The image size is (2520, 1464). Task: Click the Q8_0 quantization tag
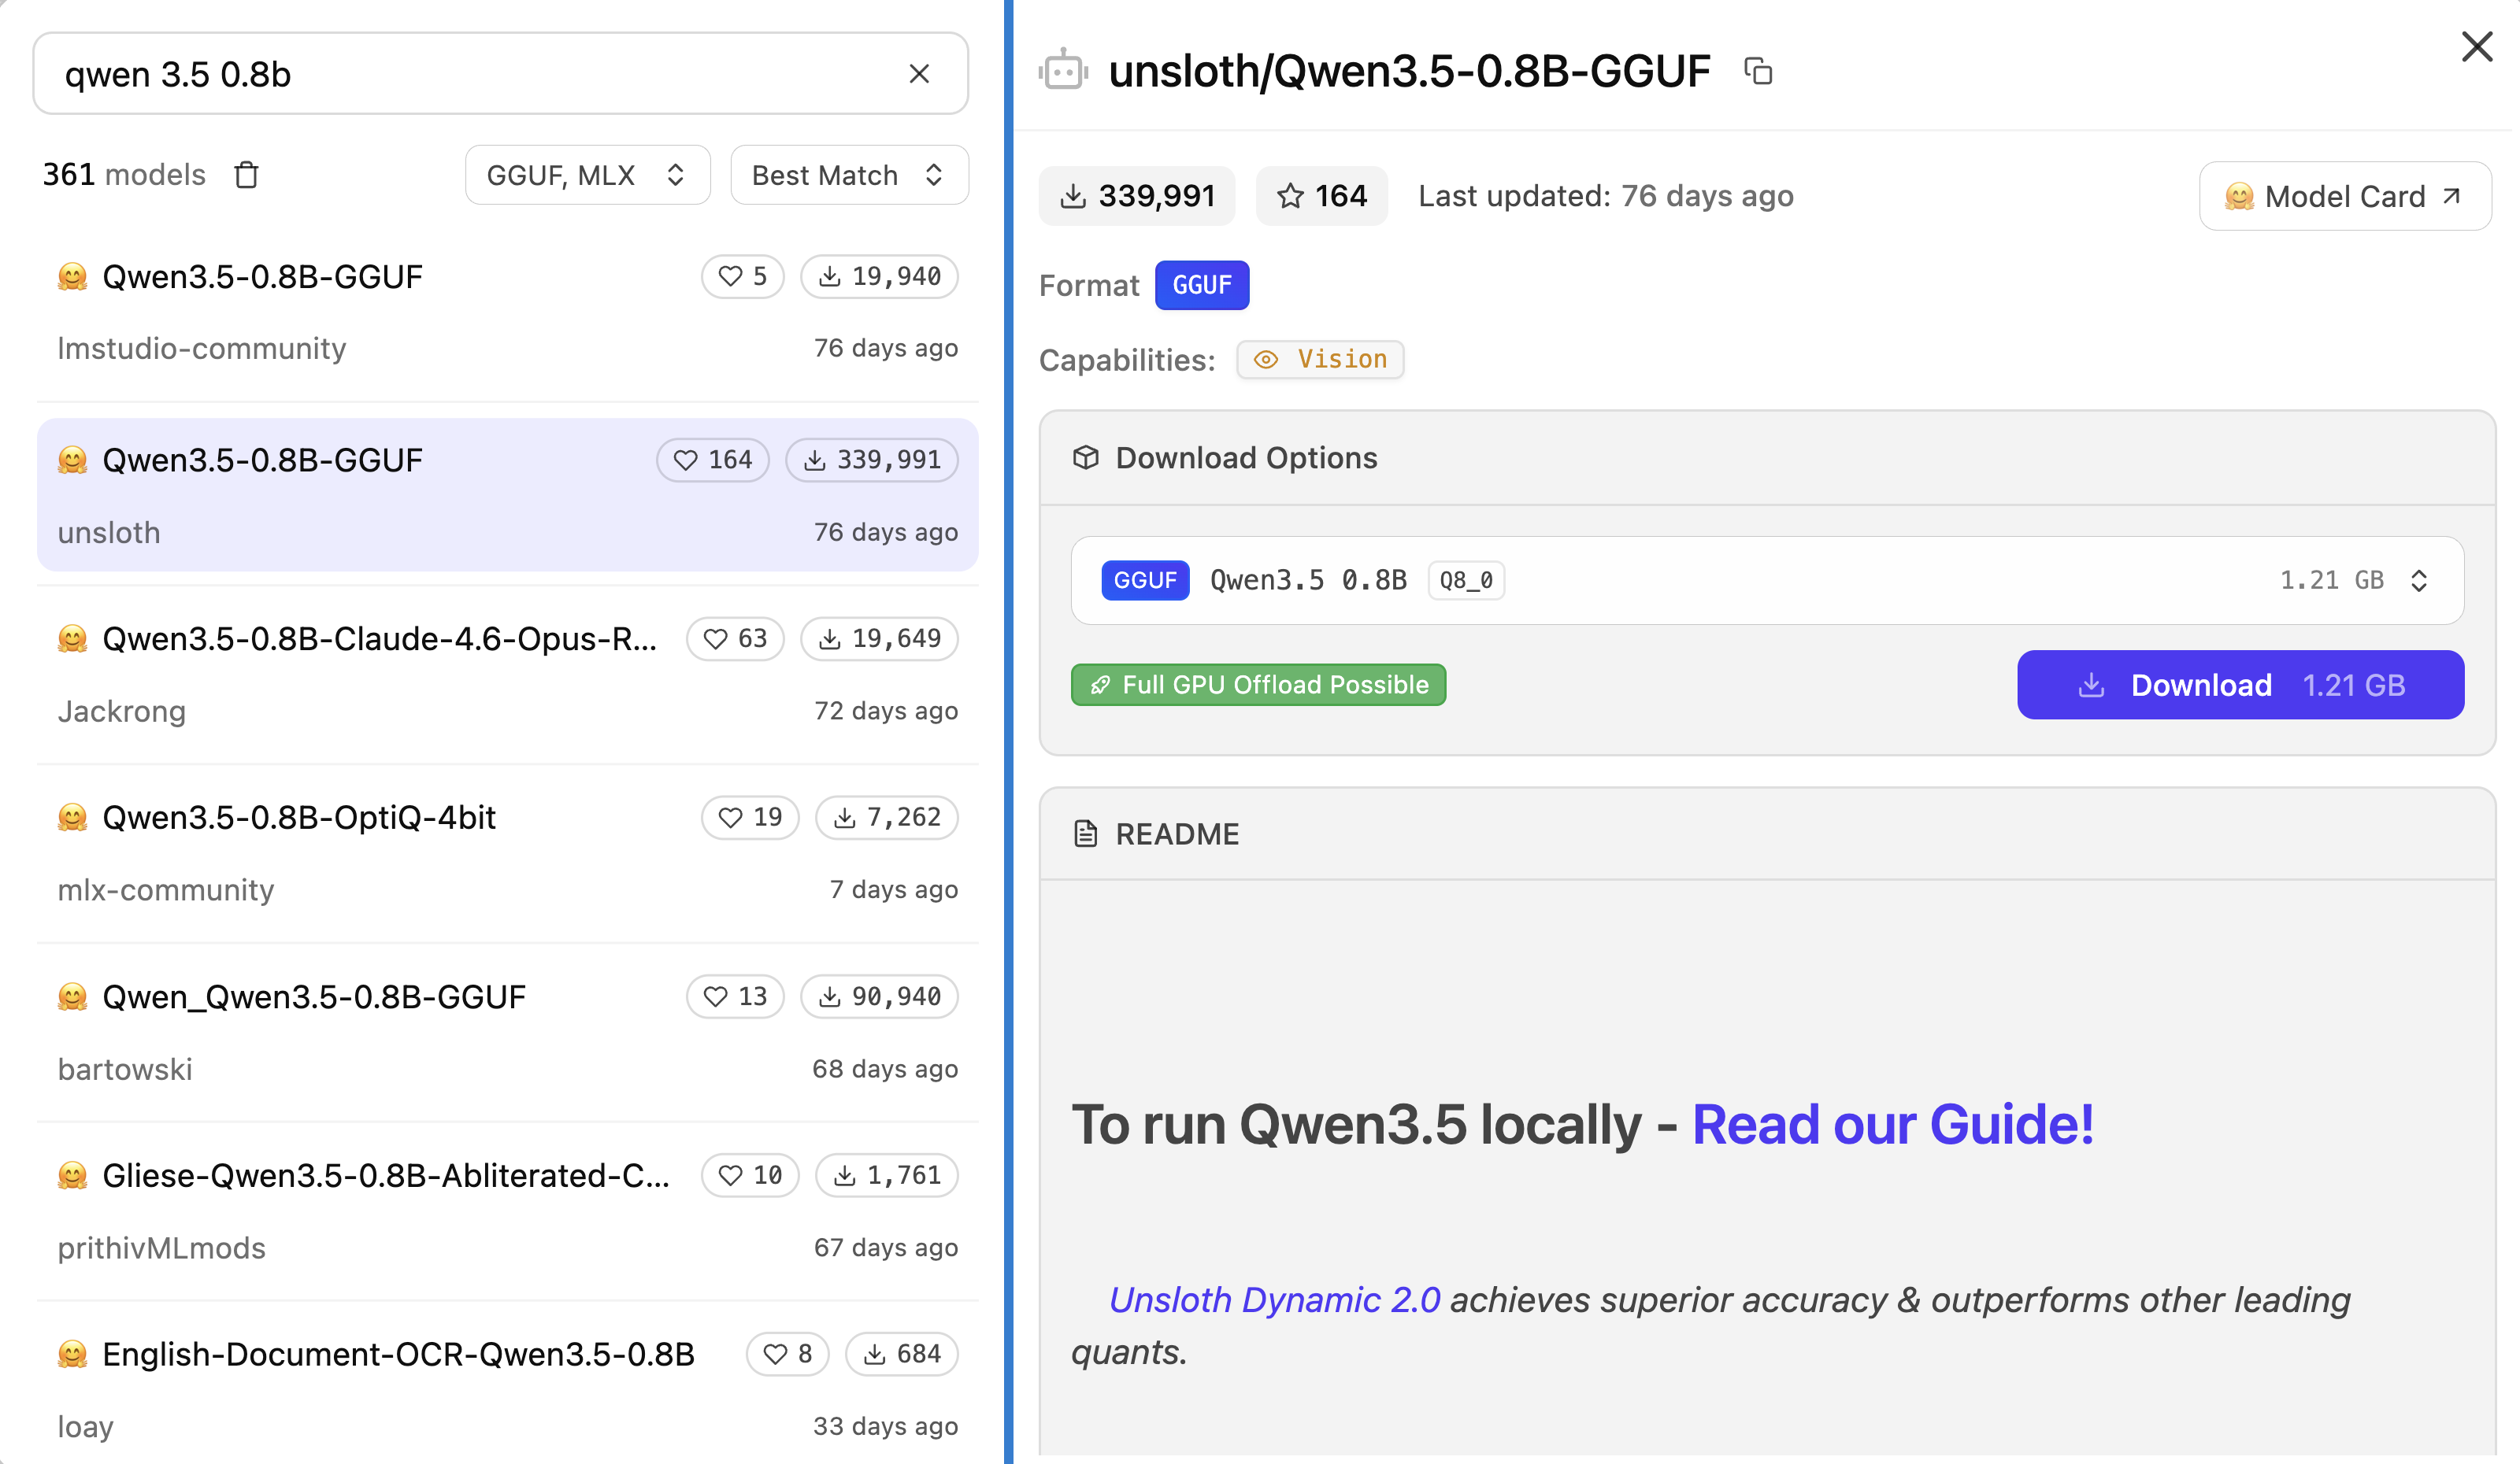click(x=1466, y=581)
